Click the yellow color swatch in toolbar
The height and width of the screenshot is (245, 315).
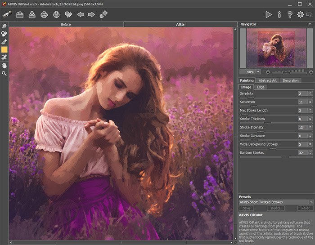click(x=4, y=49)
